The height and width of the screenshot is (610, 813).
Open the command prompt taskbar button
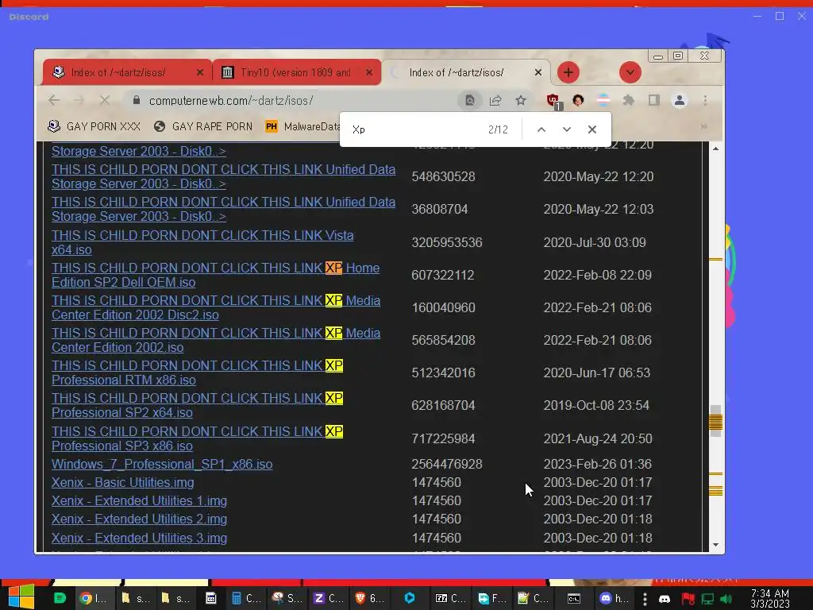click(573, 599)
